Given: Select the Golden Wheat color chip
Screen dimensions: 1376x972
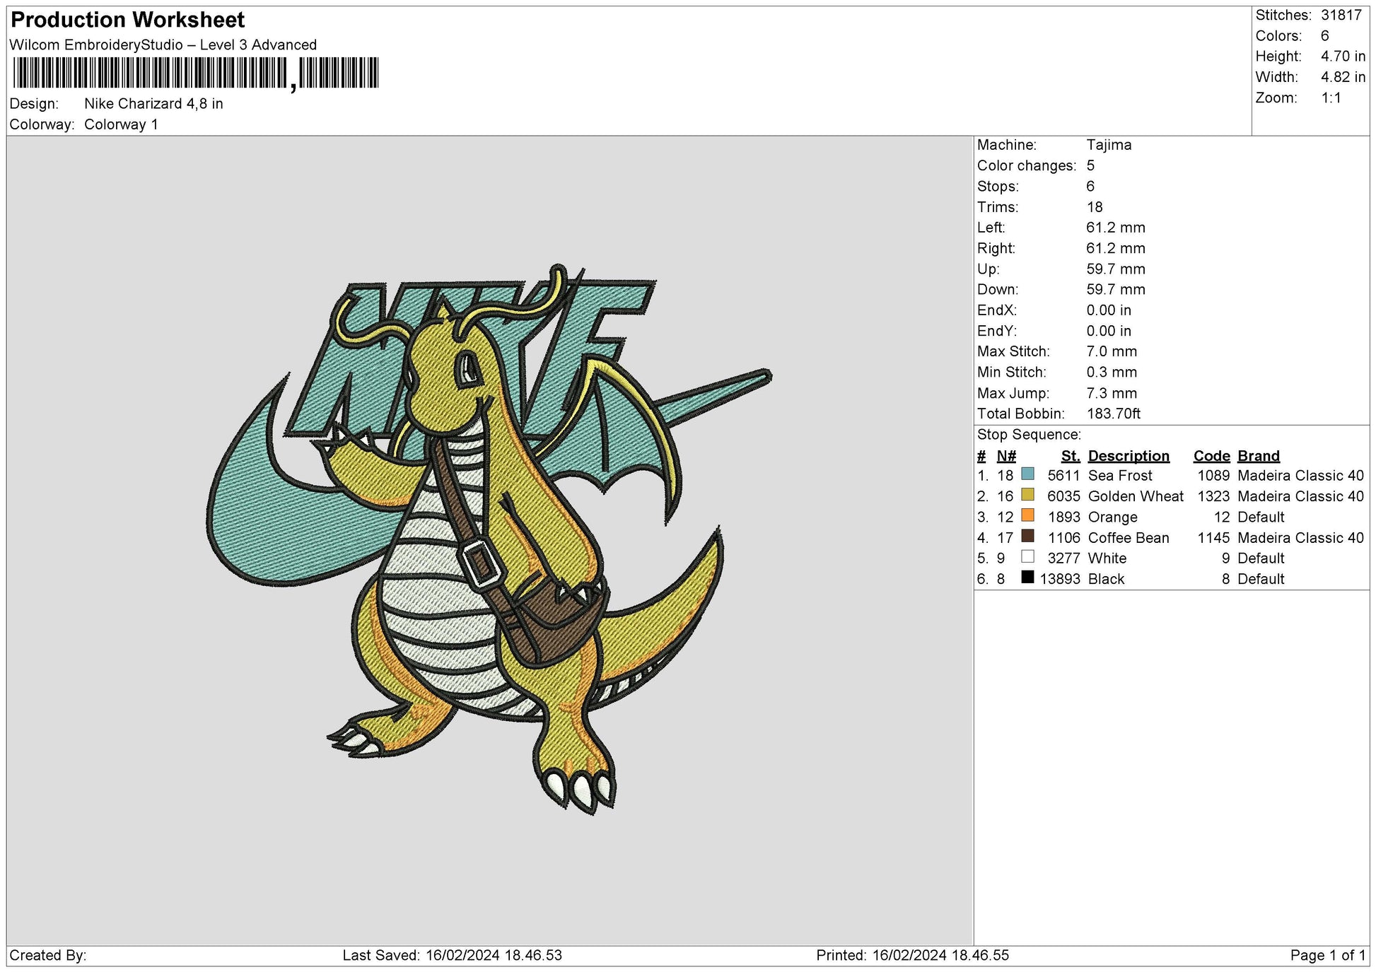Looking at the screenshot, I should (1029, 496).
